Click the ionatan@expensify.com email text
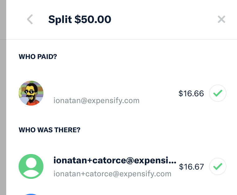237x195 pixels. [96, 101]
